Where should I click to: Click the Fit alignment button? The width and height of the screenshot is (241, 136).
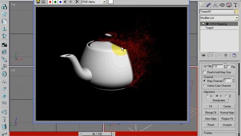point(211,107)
